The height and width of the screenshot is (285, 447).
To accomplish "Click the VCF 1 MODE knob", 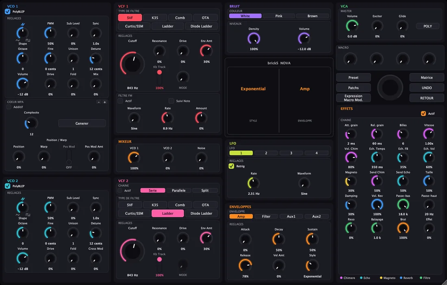I will click(183, 77).
